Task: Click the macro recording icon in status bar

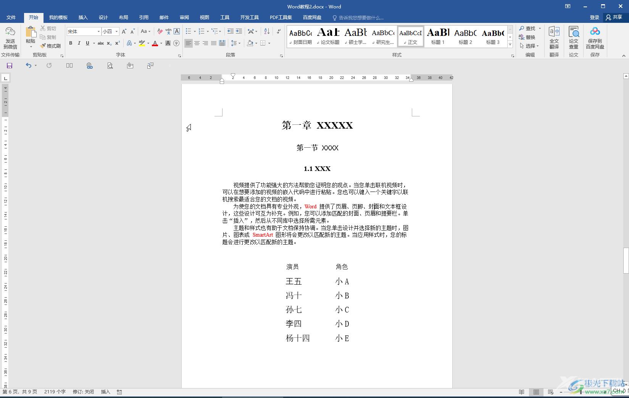Action: pos(119,392)
